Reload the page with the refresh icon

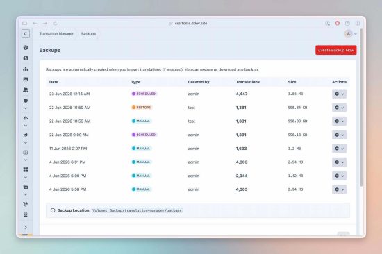(x=56, y=23)
